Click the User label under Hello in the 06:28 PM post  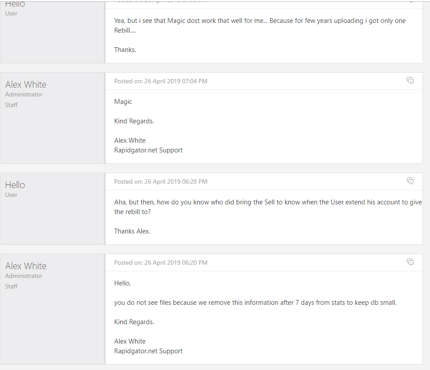(11, 195)
